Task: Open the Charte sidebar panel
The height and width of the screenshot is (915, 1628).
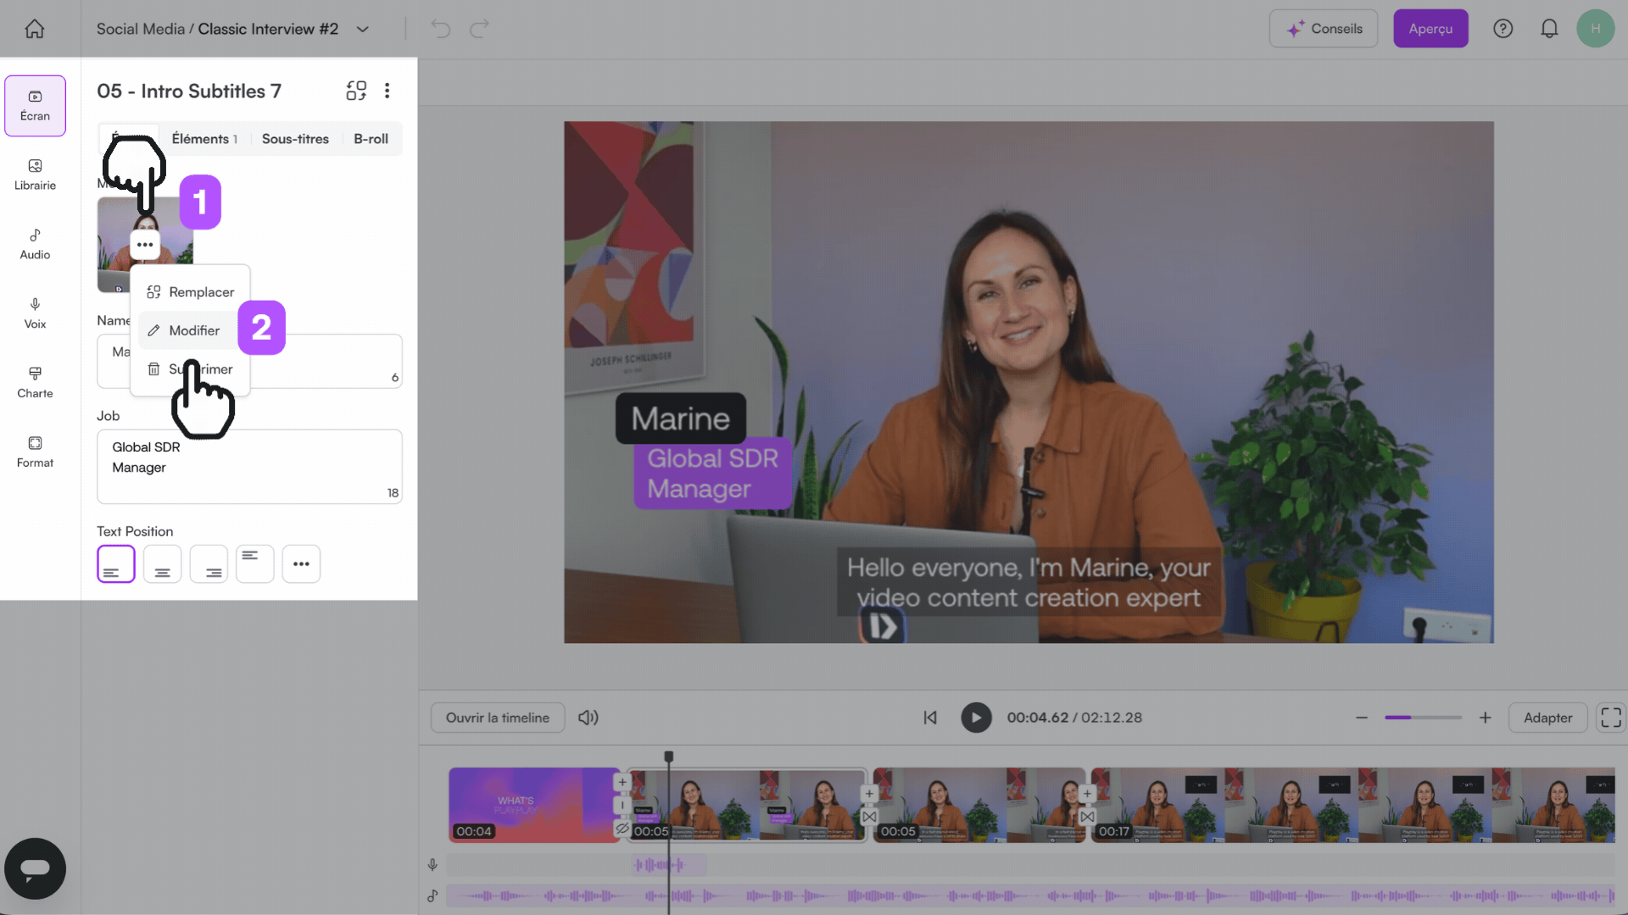Action: point(35,384)
